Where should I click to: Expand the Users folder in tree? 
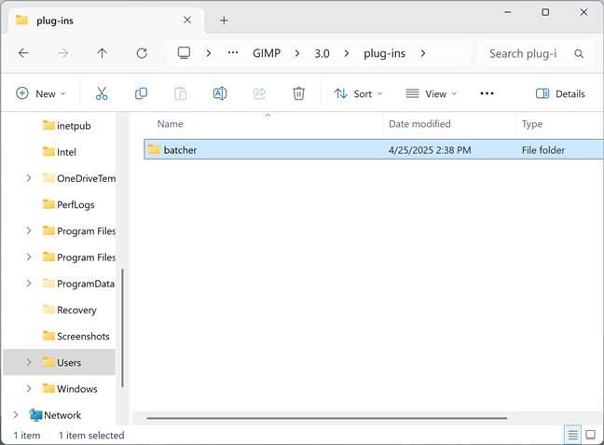29,362
